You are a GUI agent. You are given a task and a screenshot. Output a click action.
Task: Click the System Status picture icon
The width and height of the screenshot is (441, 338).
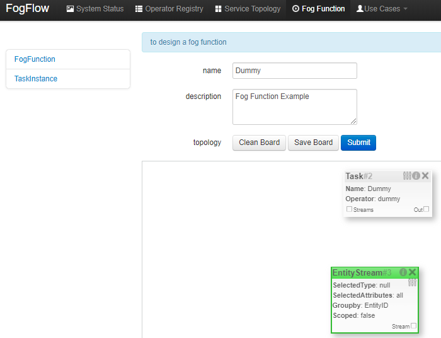[x=71, y=9]
